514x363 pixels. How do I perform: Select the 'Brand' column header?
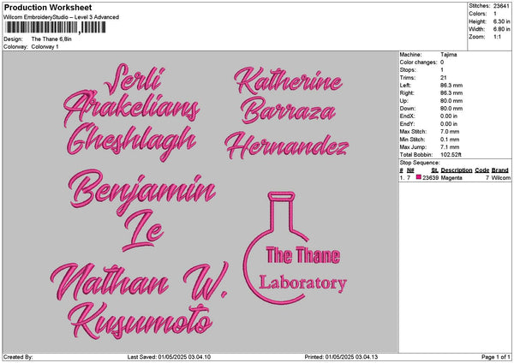point(500,170)
